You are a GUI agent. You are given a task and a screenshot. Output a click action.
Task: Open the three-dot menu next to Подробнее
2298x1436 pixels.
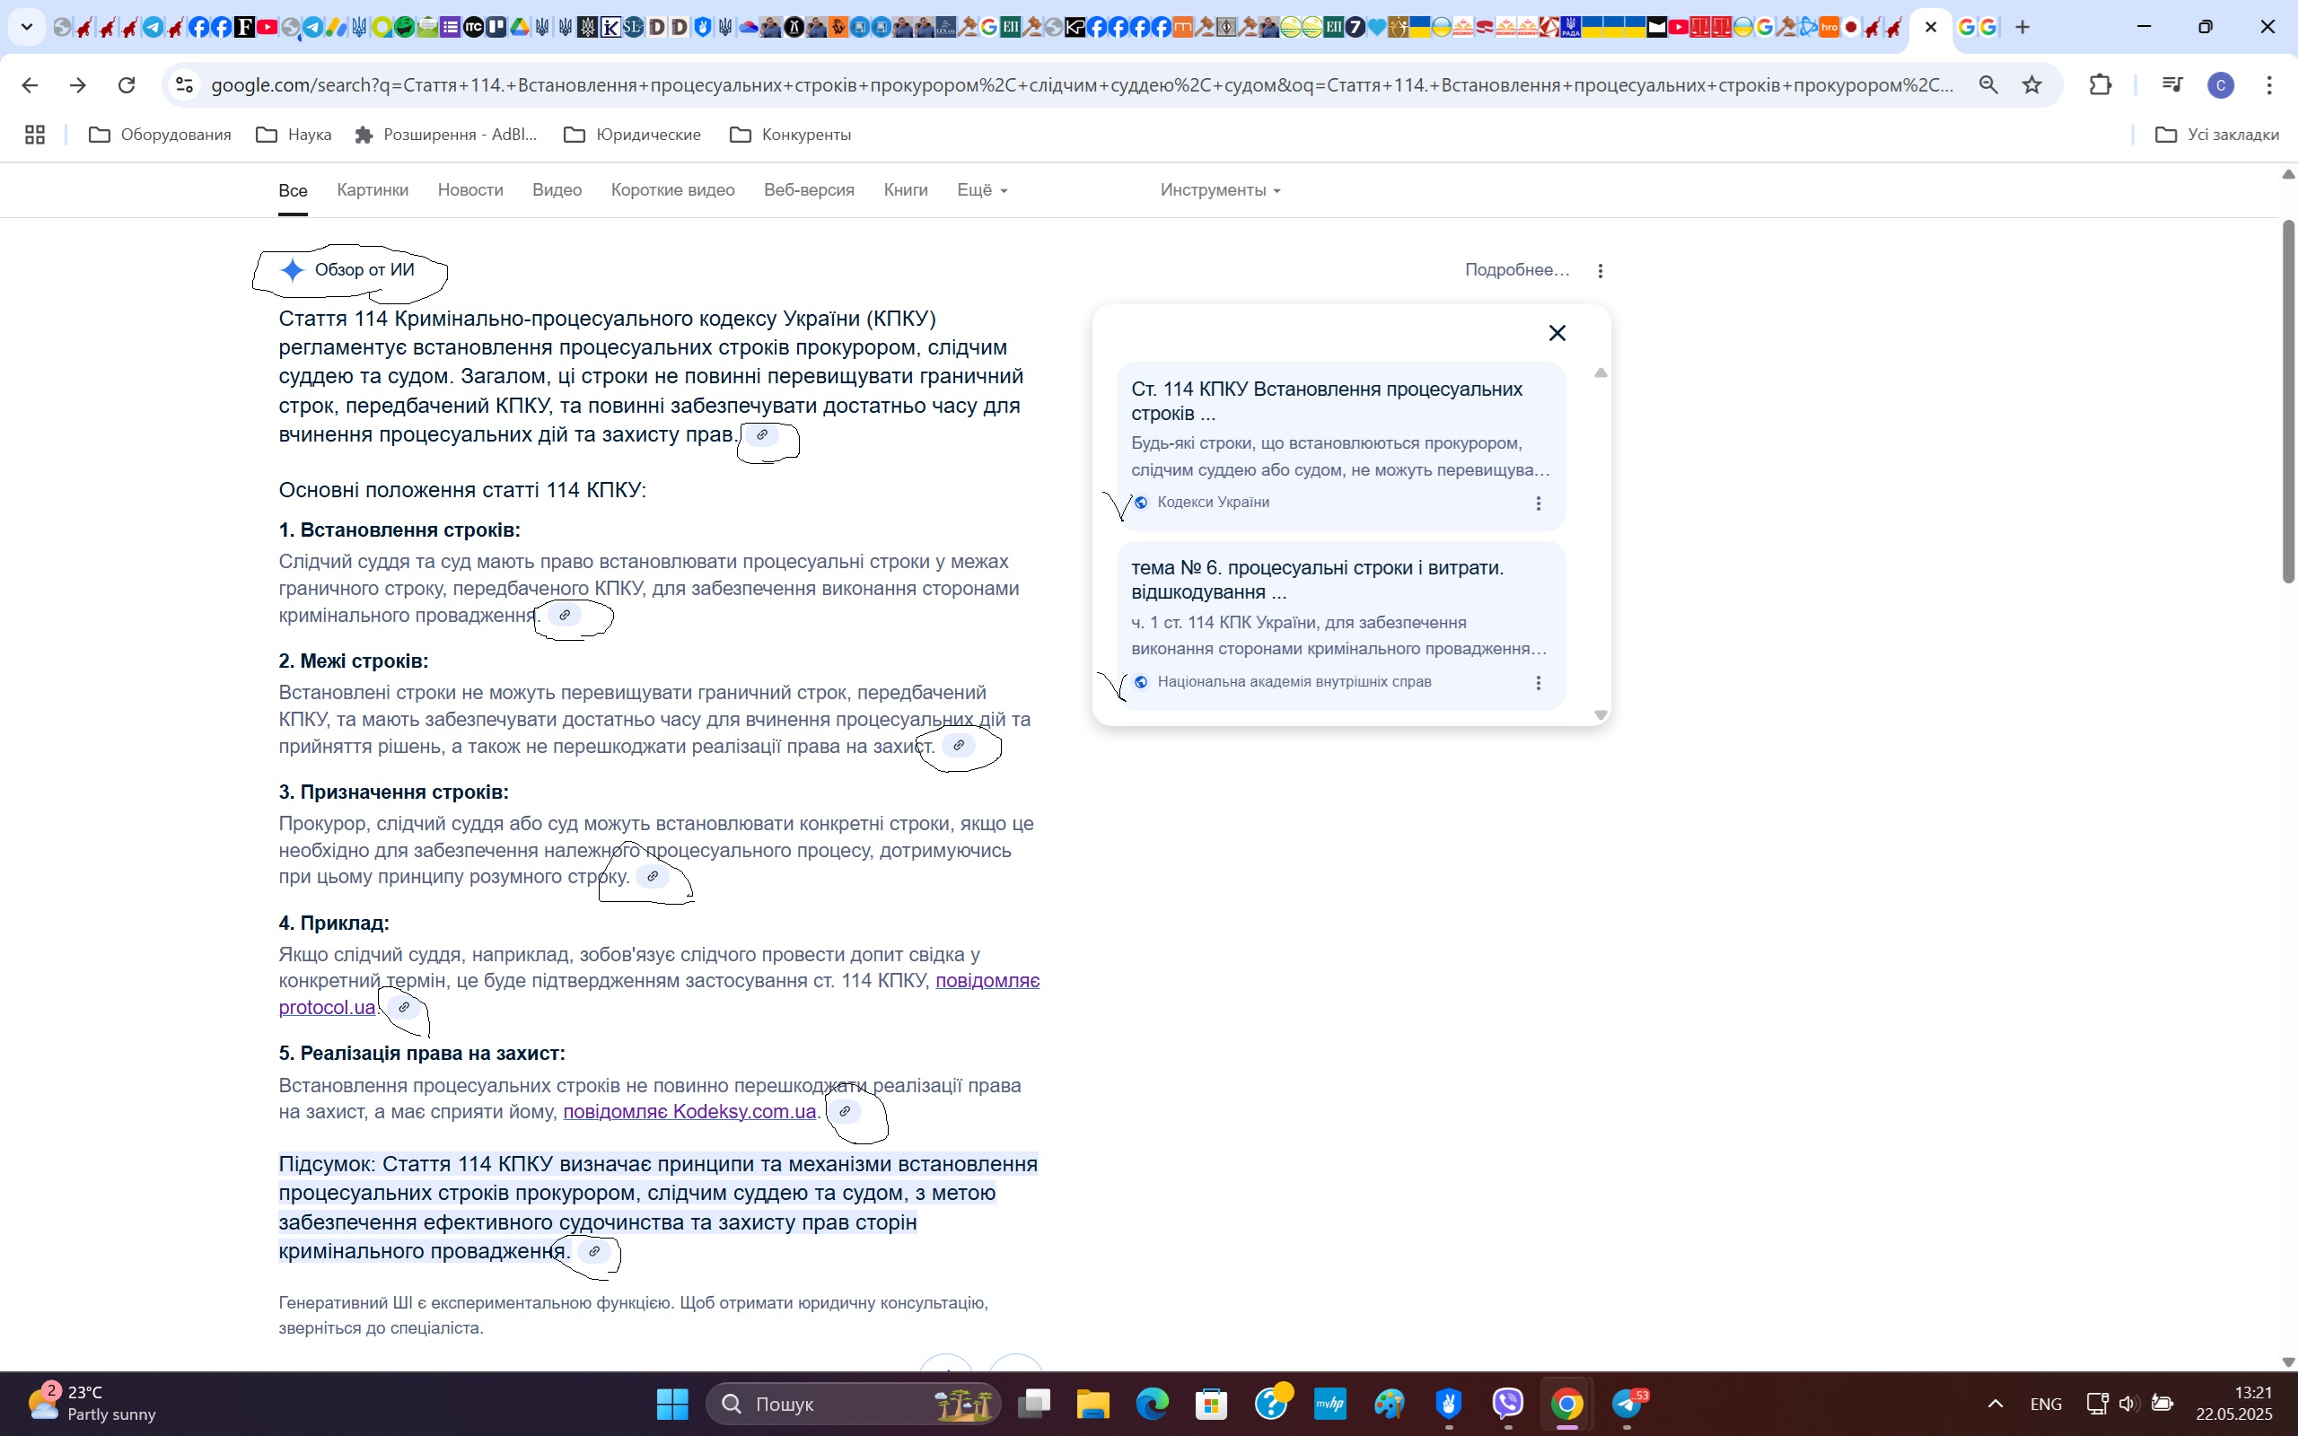coord(1600,271)
